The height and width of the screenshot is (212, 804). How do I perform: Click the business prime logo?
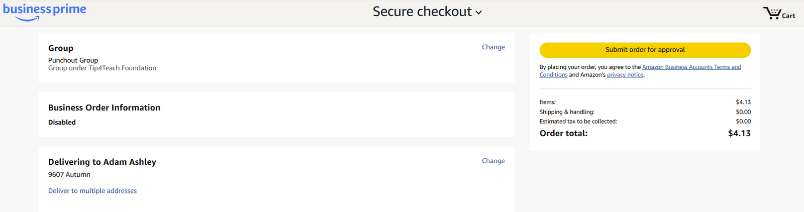pyautogui.click(x=45, y=12)
